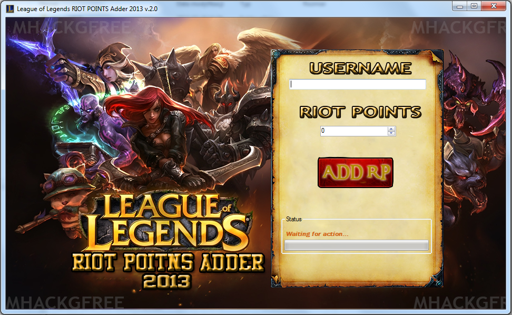Click the Username text input field
Viewport: 512px width, 315px height.
point(358,84)
